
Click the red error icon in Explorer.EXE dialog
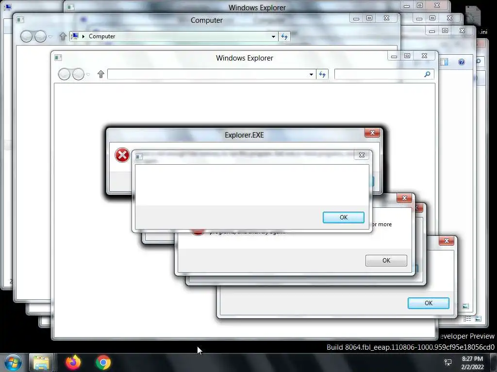(x=122, y=155)
